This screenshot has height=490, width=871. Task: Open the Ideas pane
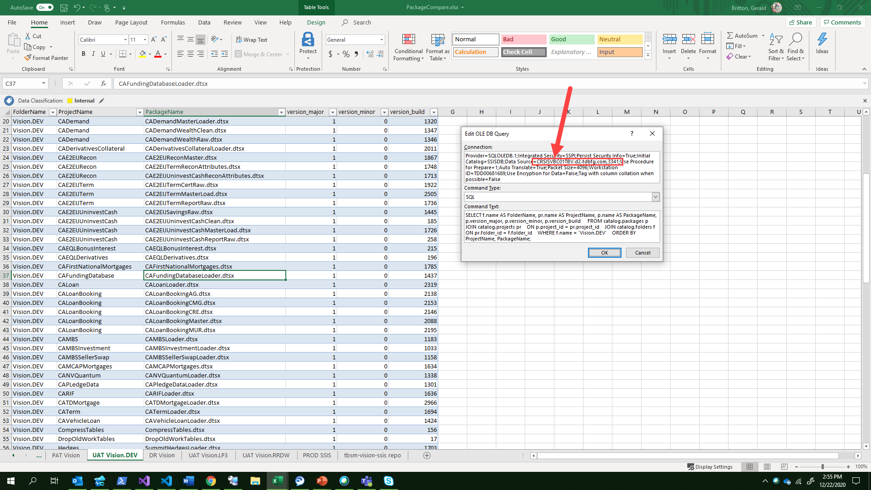tap(822, 45)
